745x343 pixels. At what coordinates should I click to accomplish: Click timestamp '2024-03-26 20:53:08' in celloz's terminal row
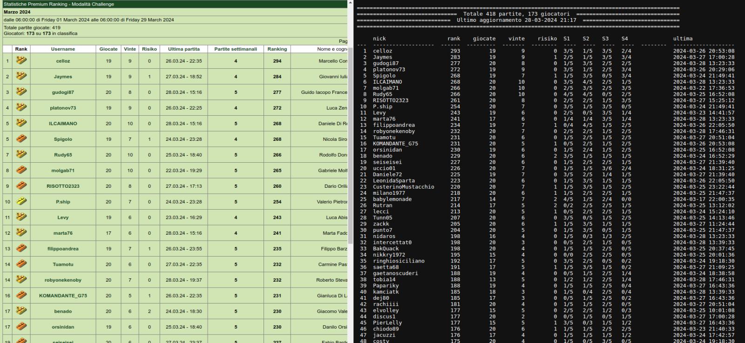click(x=704, y=51)
